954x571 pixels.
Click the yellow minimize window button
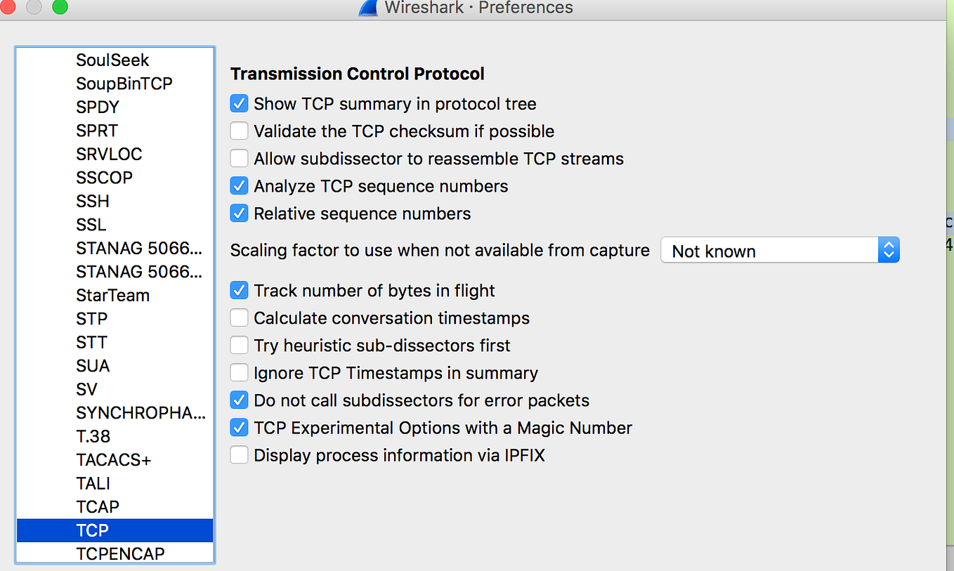33,6
